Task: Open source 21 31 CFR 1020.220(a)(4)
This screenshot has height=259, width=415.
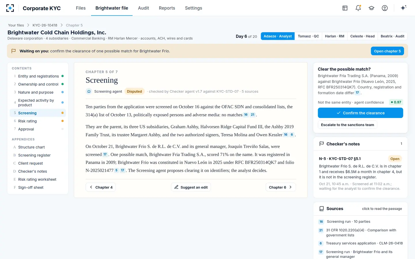Action: click(x=360, y=233)
